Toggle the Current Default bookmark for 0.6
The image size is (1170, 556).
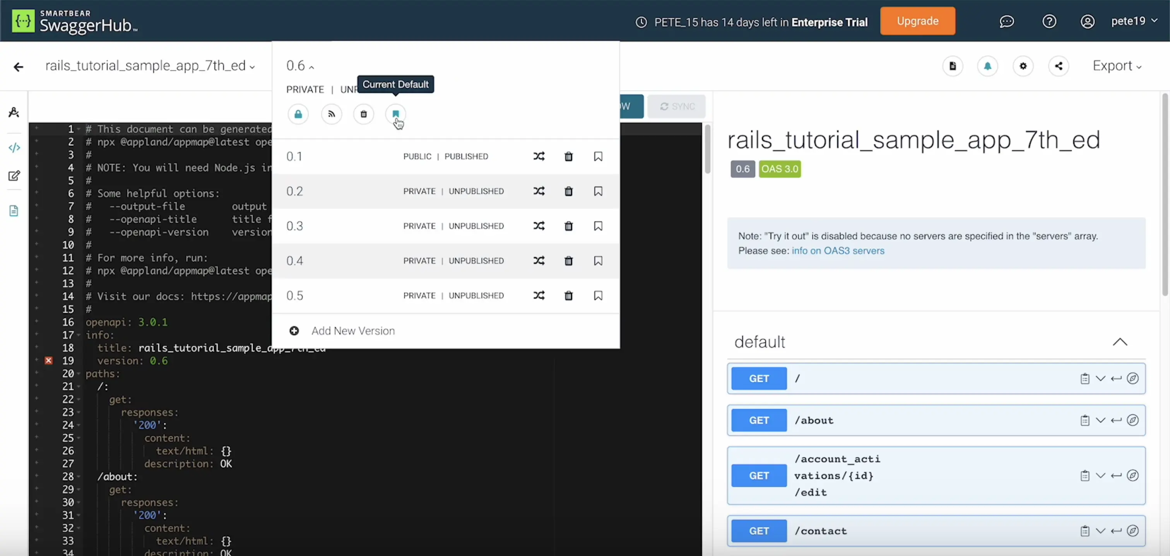pyautogui.click(x=395, y=114)
